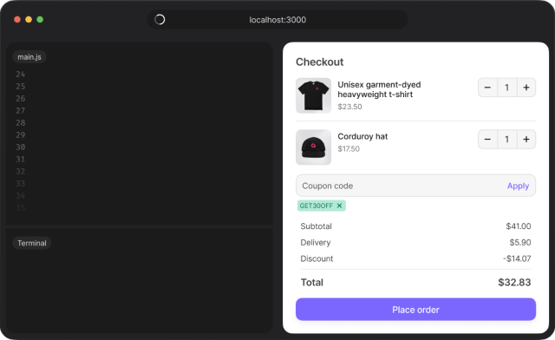Click the yellow minimize window button

(x=29, y=19)
